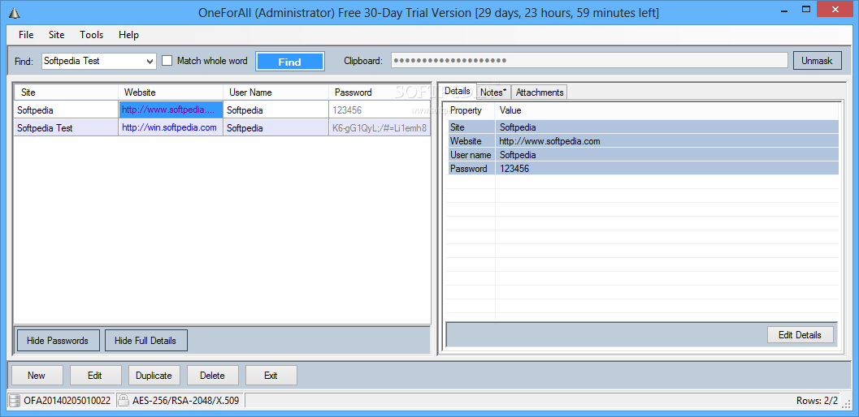Click the Delete button
The width and height of the screenshot is (859, 417).
click(x=213, y=376)
